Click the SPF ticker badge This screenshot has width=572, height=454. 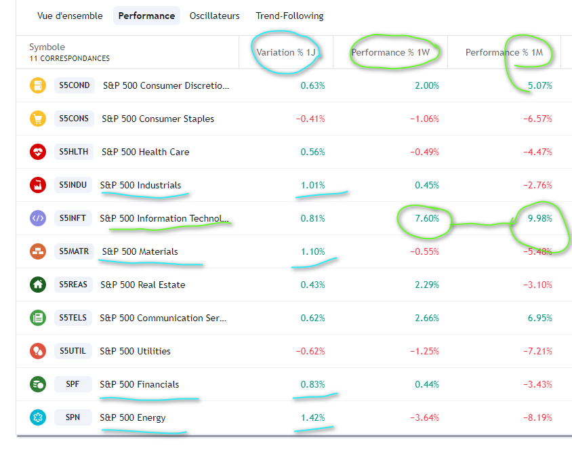point(73,384)
